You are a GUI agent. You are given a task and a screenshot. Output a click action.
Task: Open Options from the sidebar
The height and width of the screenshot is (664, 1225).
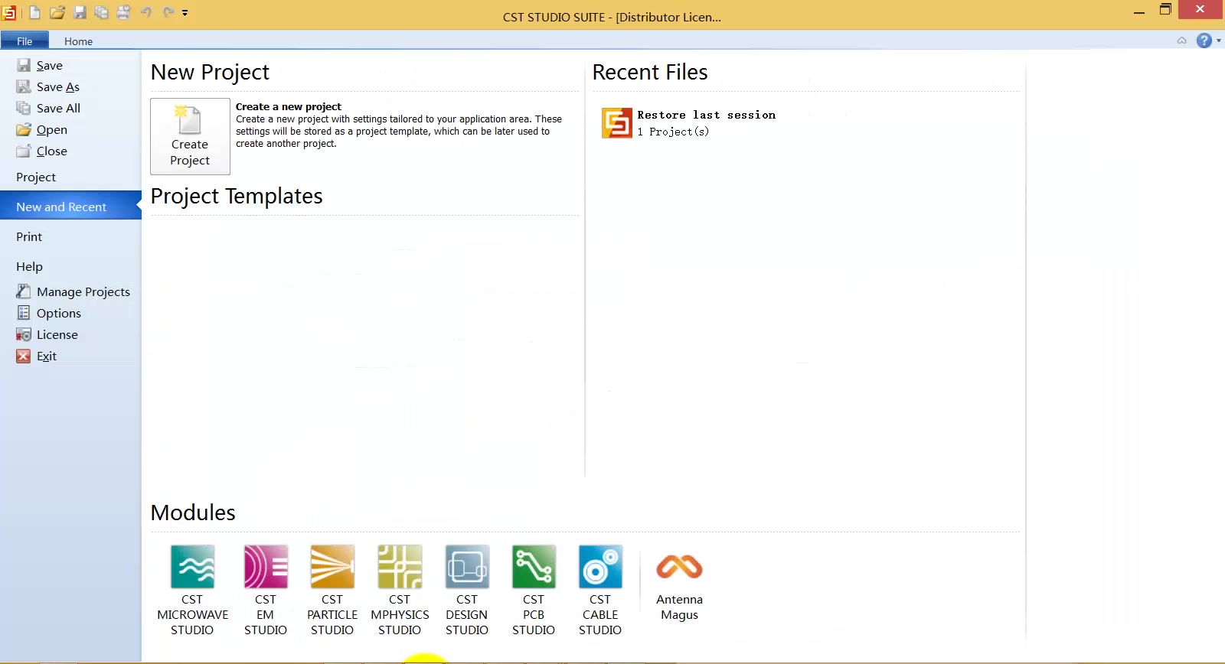[59, 314]
